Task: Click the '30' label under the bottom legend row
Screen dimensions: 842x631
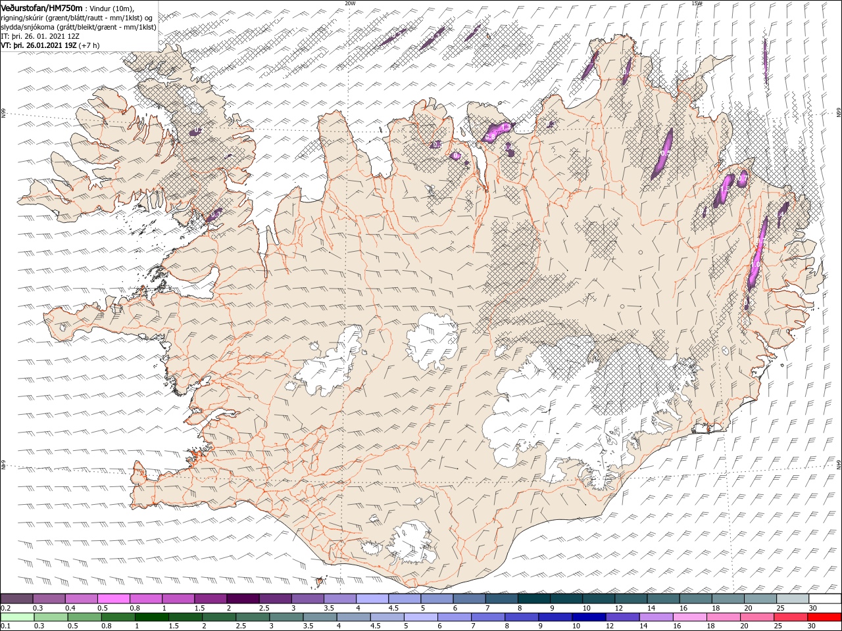Action: [x=811, y=626]
